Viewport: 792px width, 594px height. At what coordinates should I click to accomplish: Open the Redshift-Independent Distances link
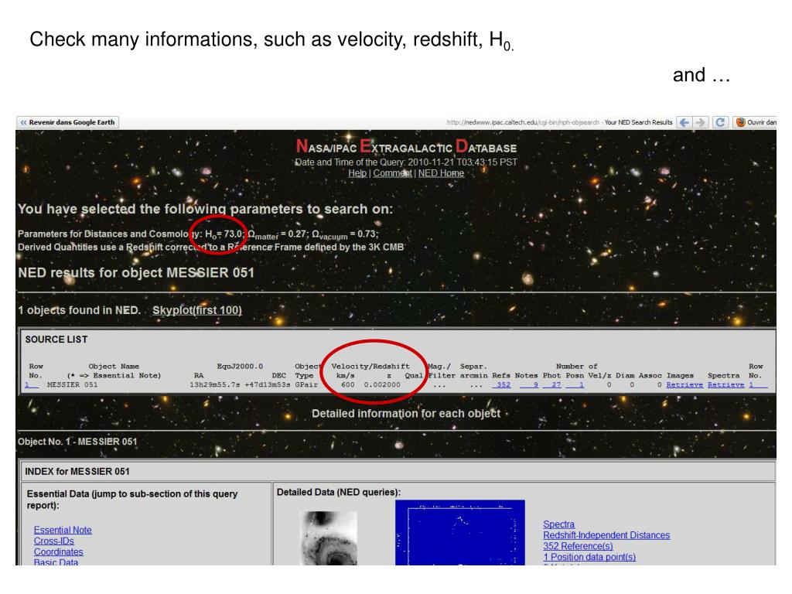pos(606,535)
